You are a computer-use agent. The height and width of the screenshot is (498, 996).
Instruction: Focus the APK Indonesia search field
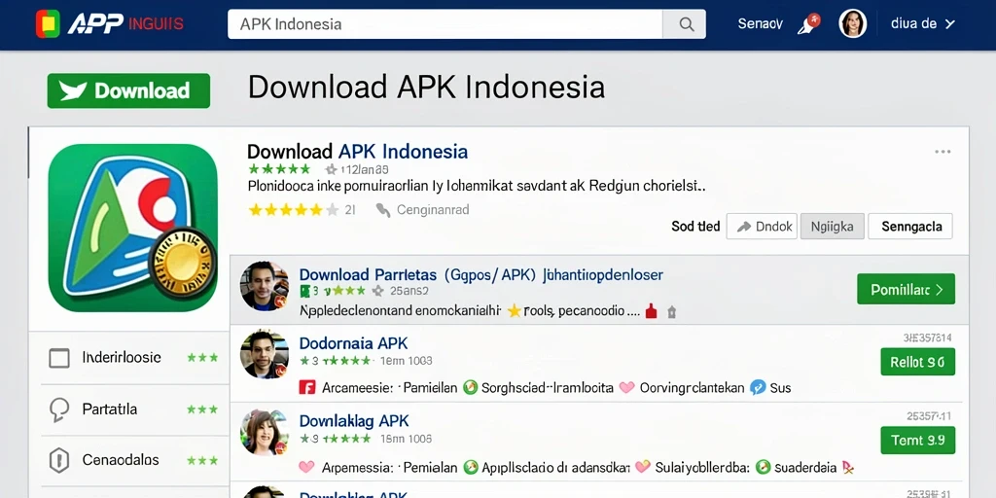(x=445, y=24)
